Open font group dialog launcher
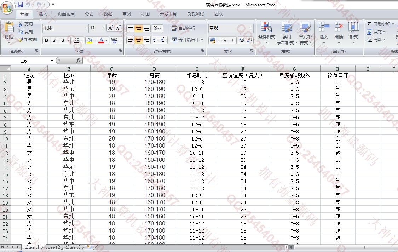398x252 pixels. [120, 51]
